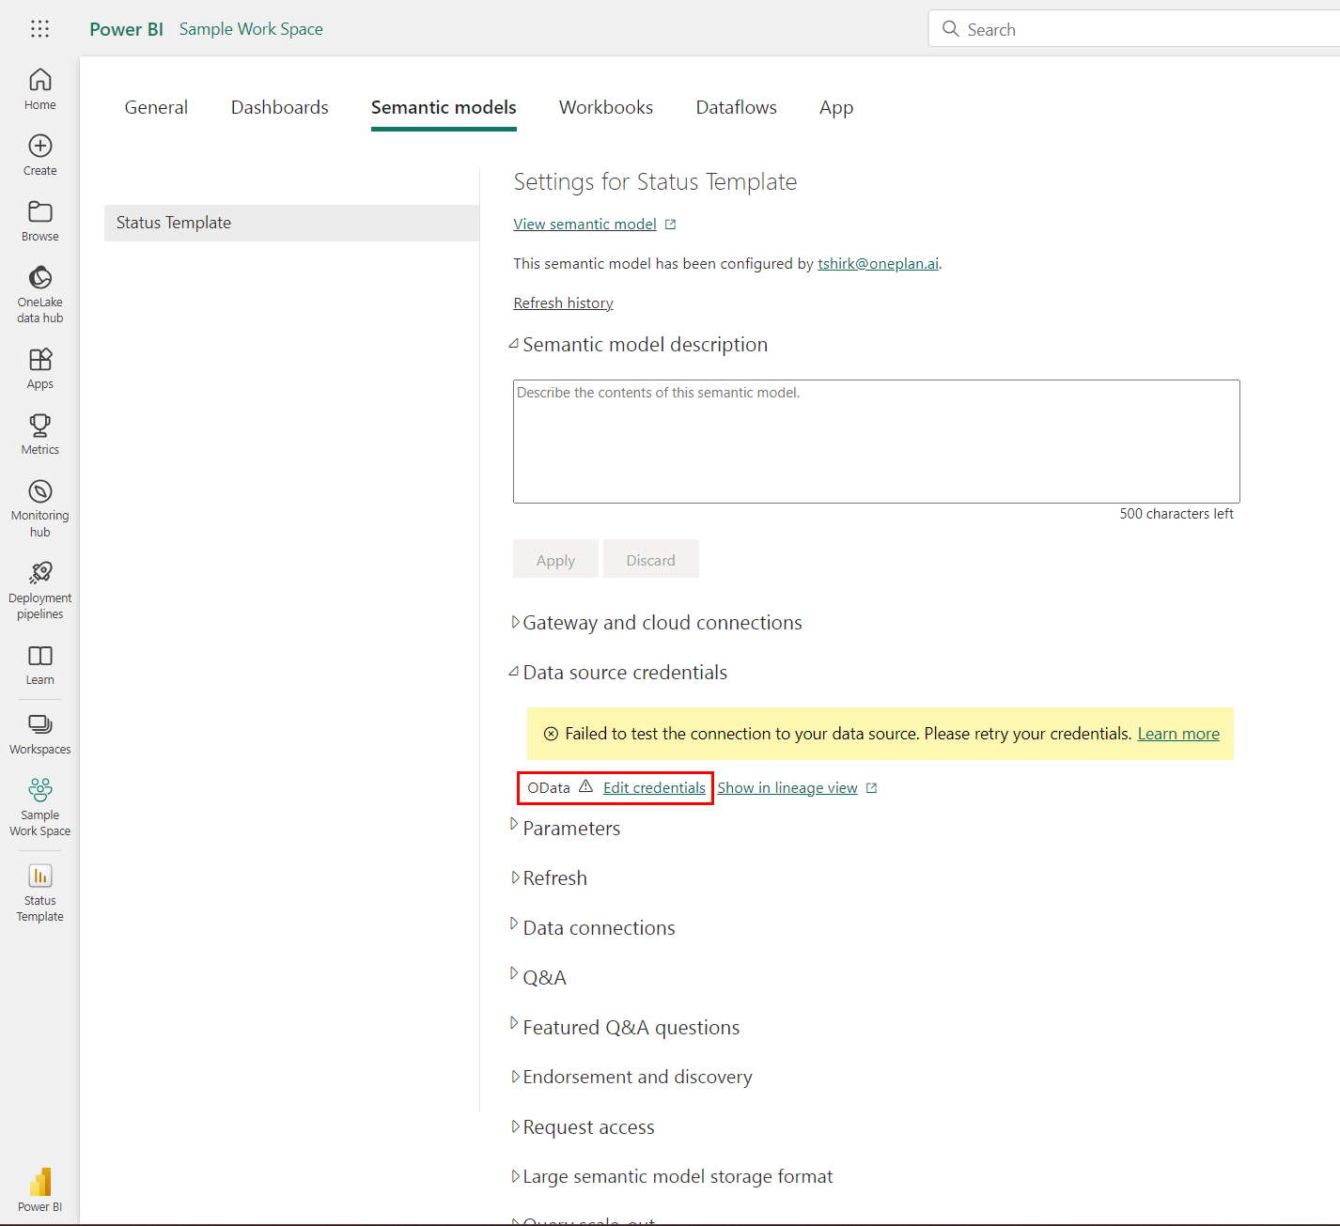Click the Apply button

(555, 560)
